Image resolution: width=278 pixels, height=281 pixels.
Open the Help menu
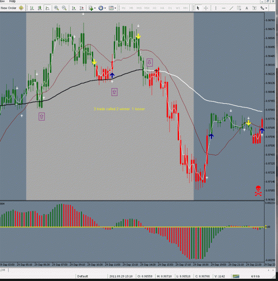coord(13,1)
